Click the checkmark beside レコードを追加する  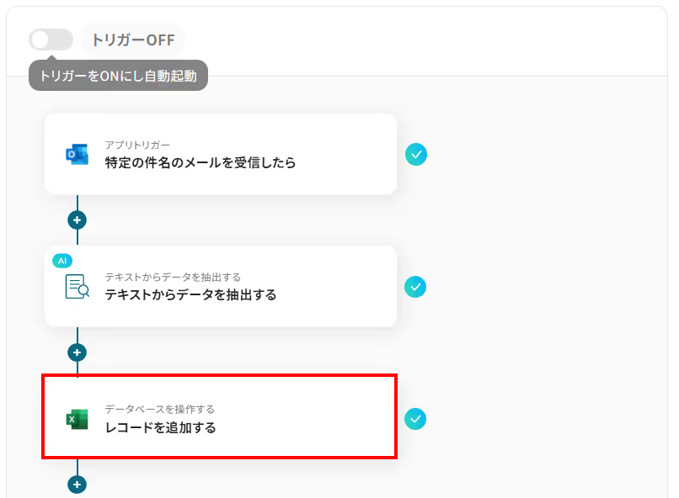coord(415,419)
